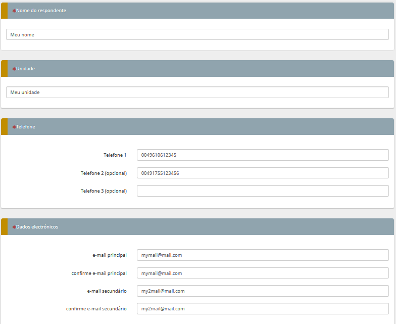Select the 'Unidade' section header title
Viewport: 396px width, 324px height.
pos(25,69)
